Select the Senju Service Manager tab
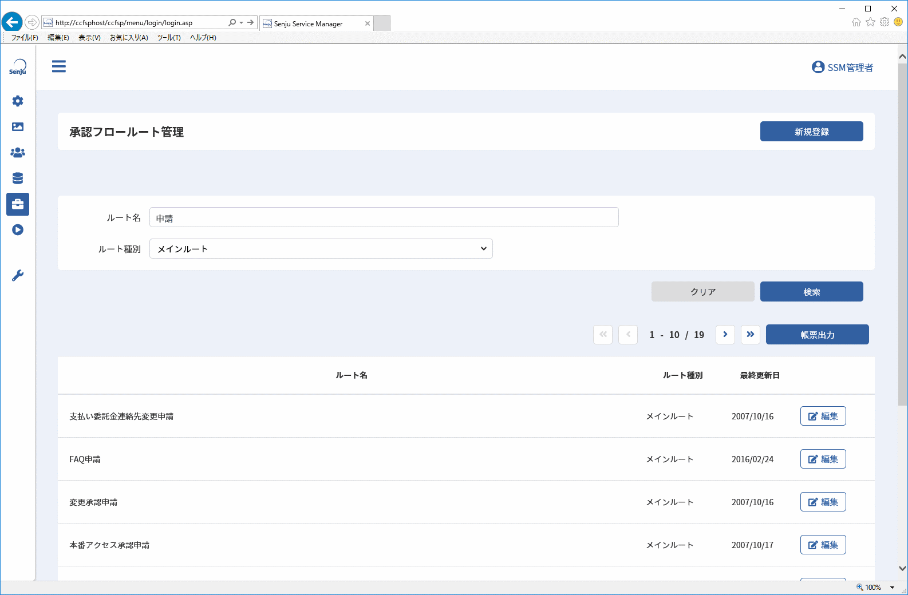The width and height of the screenshot is (908, 595). point(317,23)
